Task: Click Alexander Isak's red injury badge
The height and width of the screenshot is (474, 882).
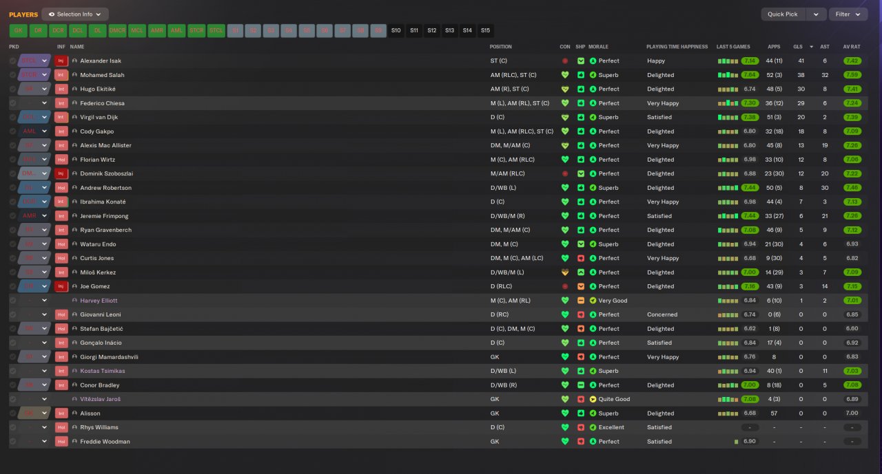Action: point(61,61)
